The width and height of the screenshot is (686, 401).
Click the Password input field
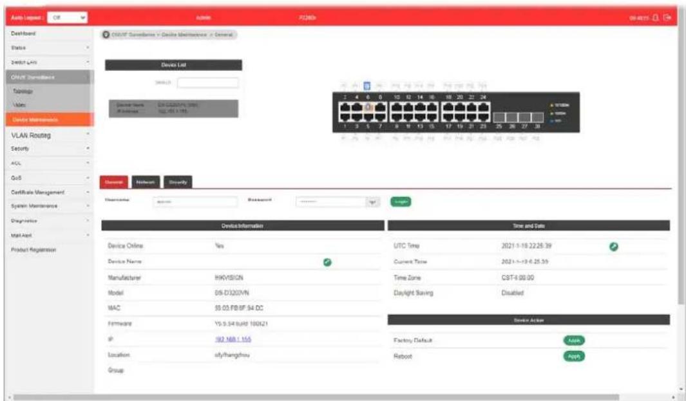(330, 201)
